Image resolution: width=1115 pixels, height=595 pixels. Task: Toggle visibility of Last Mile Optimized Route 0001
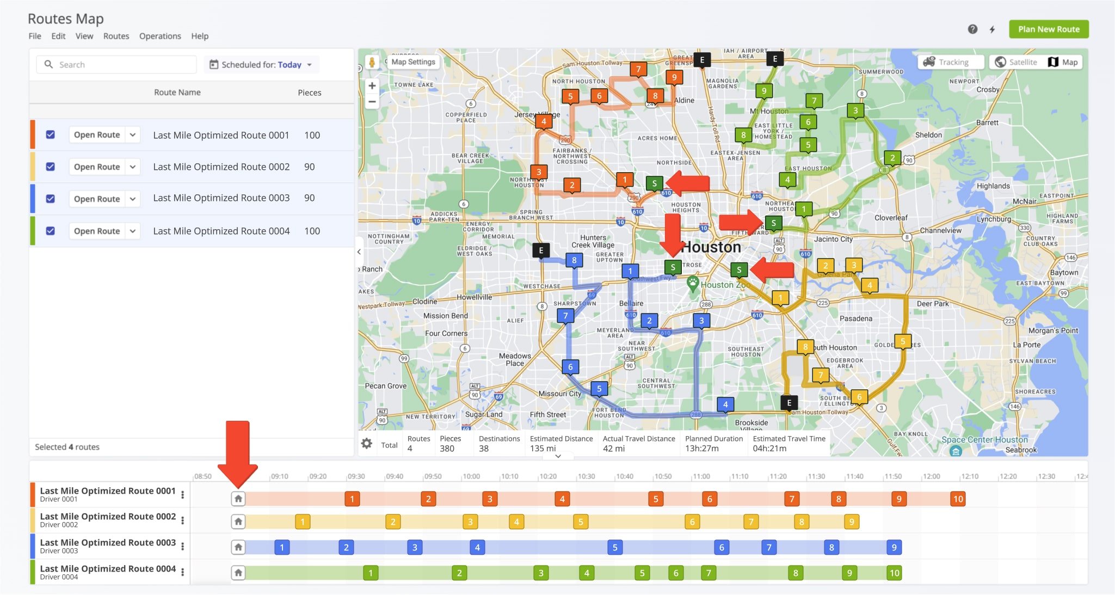pos(50,135)
